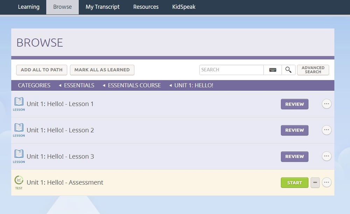Select the Test icon next to the Assessment
Image resolution: width=350 pixels, height=214 pixels.
[x=19, y=180]
